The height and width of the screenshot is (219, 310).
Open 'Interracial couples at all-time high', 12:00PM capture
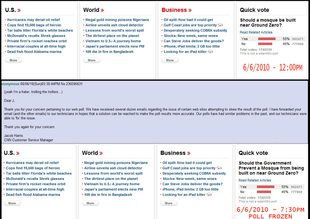pyautogui.click(x=36, y=46)
